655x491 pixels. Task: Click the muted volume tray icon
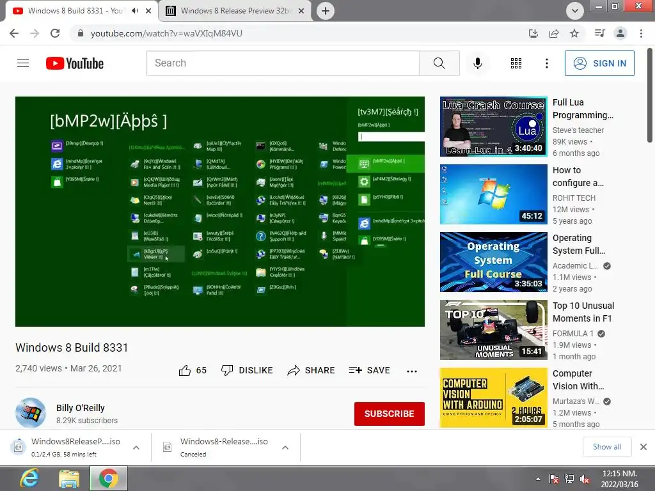[x=585, y=479]
